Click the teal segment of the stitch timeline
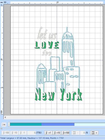Viewport: 105px width, 140px height. coord(26,124)
